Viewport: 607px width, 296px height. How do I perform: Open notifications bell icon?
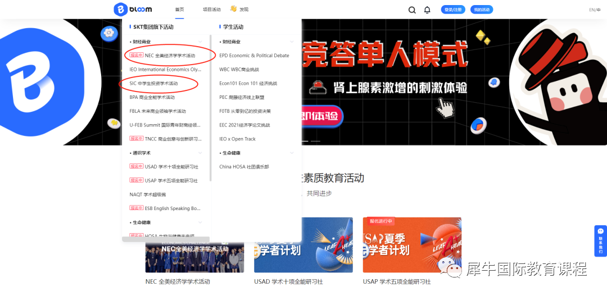[427, 10]
